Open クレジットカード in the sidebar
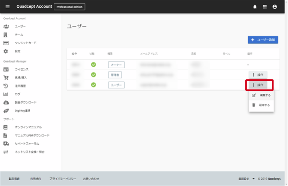The image size is (288, 186). [x=25, y=43]
